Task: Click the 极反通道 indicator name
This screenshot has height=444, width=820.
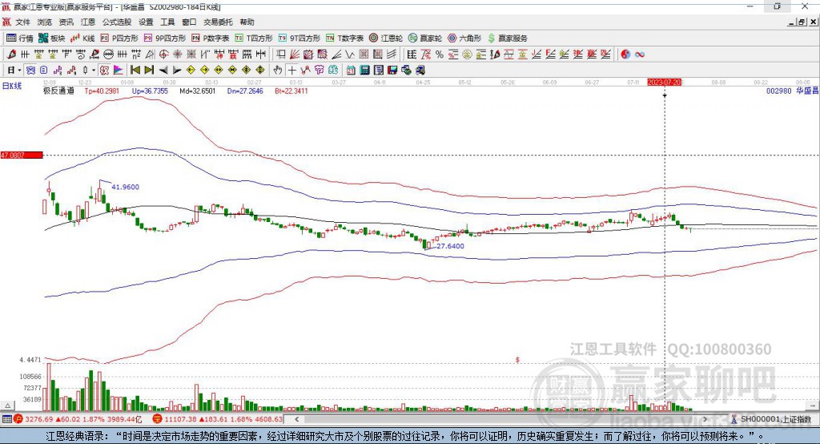Action: [58, 91]
